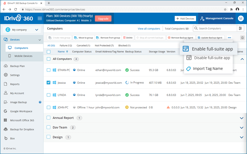This screenshot has height=154, width=247.
Task: Open the My company dropdown
Action: (22, 30)
